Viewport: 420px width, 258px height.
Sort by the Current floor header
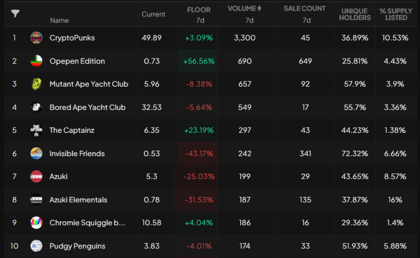point(154,14)
